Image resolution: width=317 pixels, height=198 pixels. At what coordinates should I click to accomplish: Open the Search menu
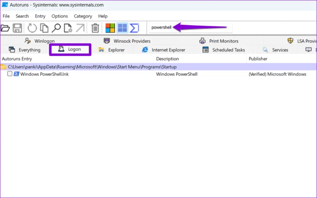pyautogui.click(x=22, y=16)
